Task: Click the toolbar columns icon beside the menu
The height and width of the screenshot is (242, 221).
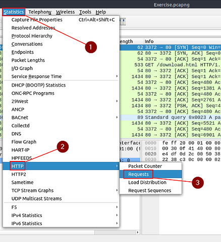Action: click(123, 22)
